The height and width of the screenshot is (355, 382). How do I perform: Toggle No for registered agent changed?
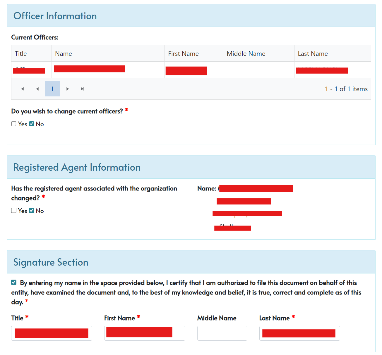click(x=32, y=210)
